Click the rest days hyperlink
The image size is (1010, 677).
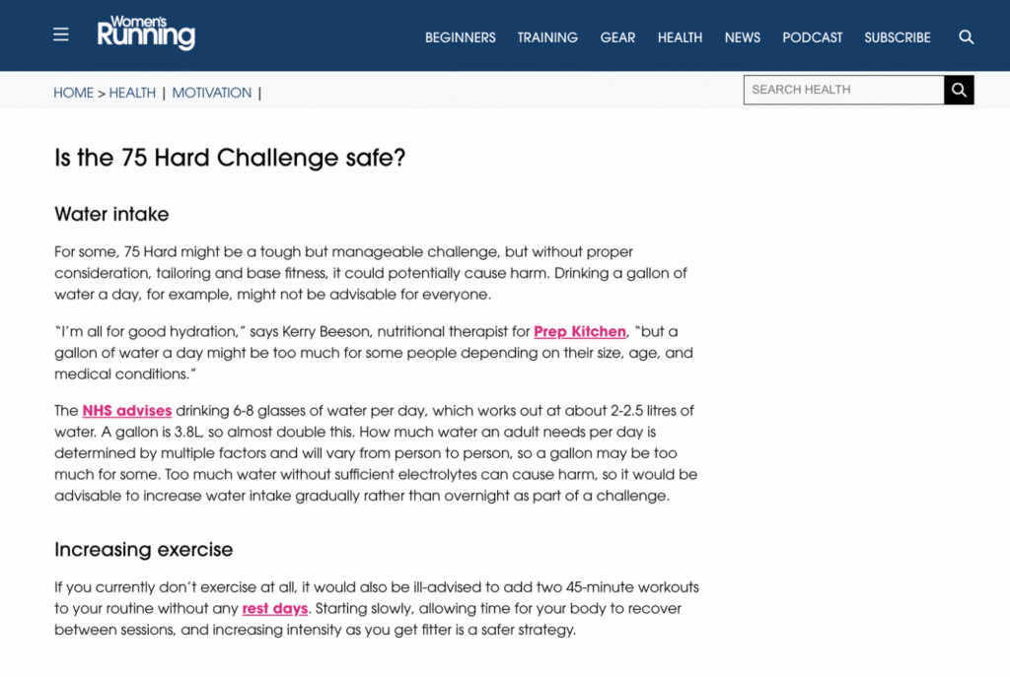tap(274, 608)
